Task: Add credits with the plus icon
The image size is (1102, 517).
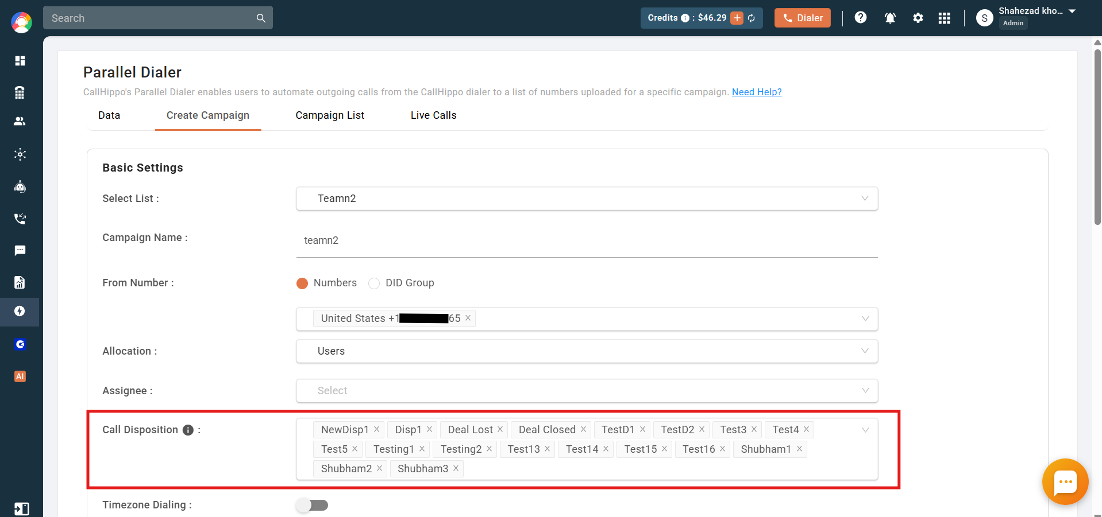Action: pos(737,18)
